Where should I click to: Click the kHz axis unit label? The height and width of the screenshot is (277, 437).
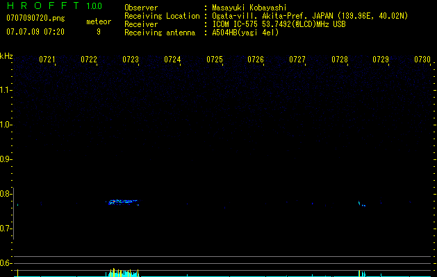tap(6, 56)
